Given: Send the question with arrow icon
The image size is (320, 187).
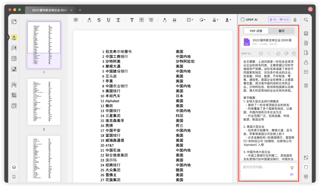Looking at the screenshot, I should pyautogui.click(x=292, y=174).
